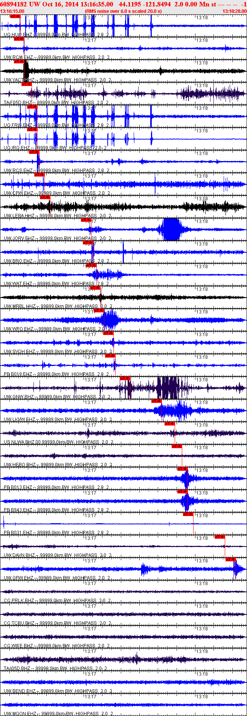Click the red pick flag on UW LKVW trace
Screen dimensions: 247x716
(157, 401)
